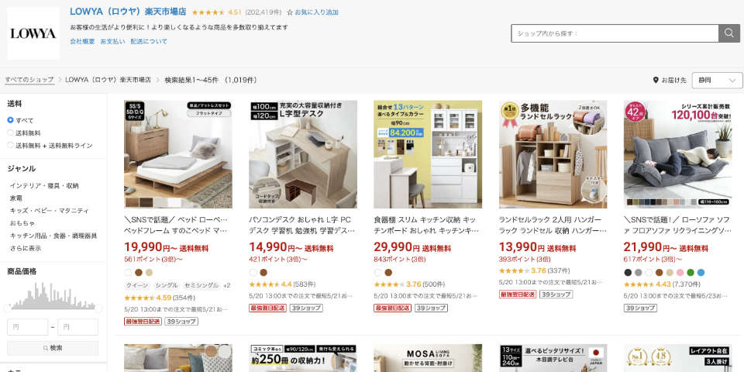Open キッズ・ベビー・マタニティ genre
This screenshot has height=372, width=744.
[x=50, y=211]
